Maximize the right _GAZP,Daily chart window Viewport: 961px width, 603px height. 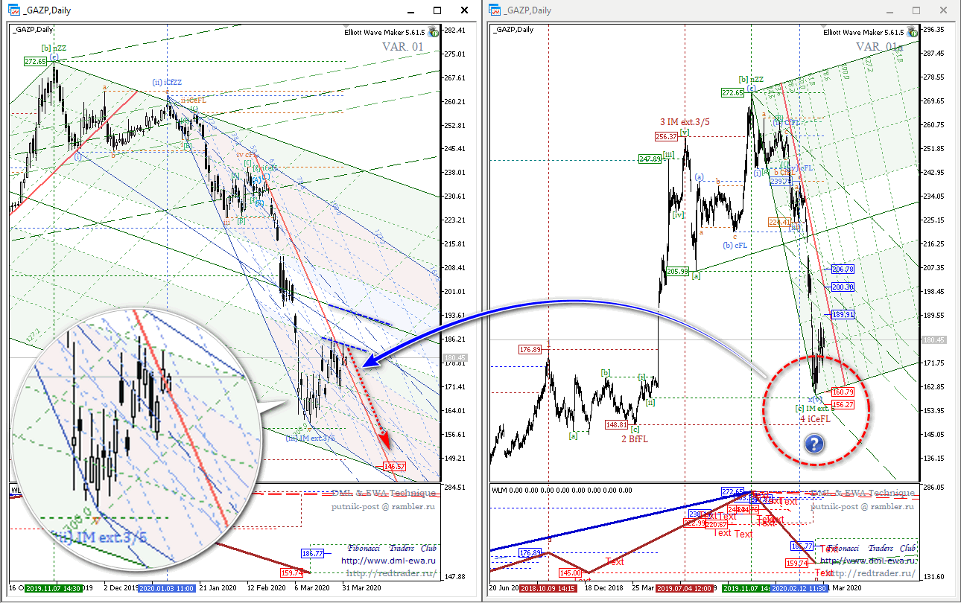tap(916, 10)
